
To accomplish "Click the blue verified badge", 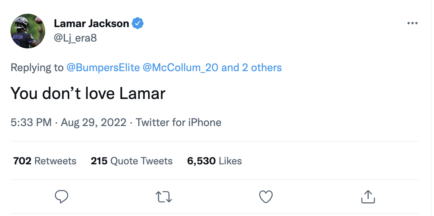I will pyautogui.click(x=138, y=23).
